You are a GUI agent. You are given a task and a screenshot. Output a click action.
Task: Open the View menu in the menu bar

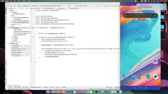click(19, 1)
